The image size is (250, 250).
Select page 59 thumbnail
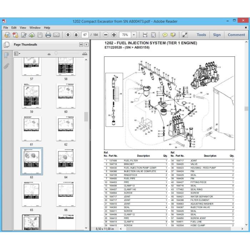(31, 96)
